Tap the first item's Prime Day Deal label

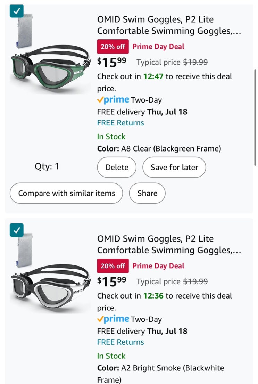158,47
